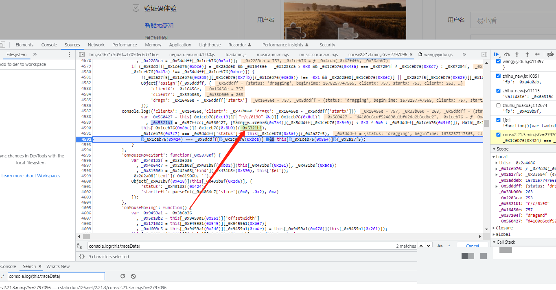
Task: Expand the Closure scope section
Action: click(494, 228)
